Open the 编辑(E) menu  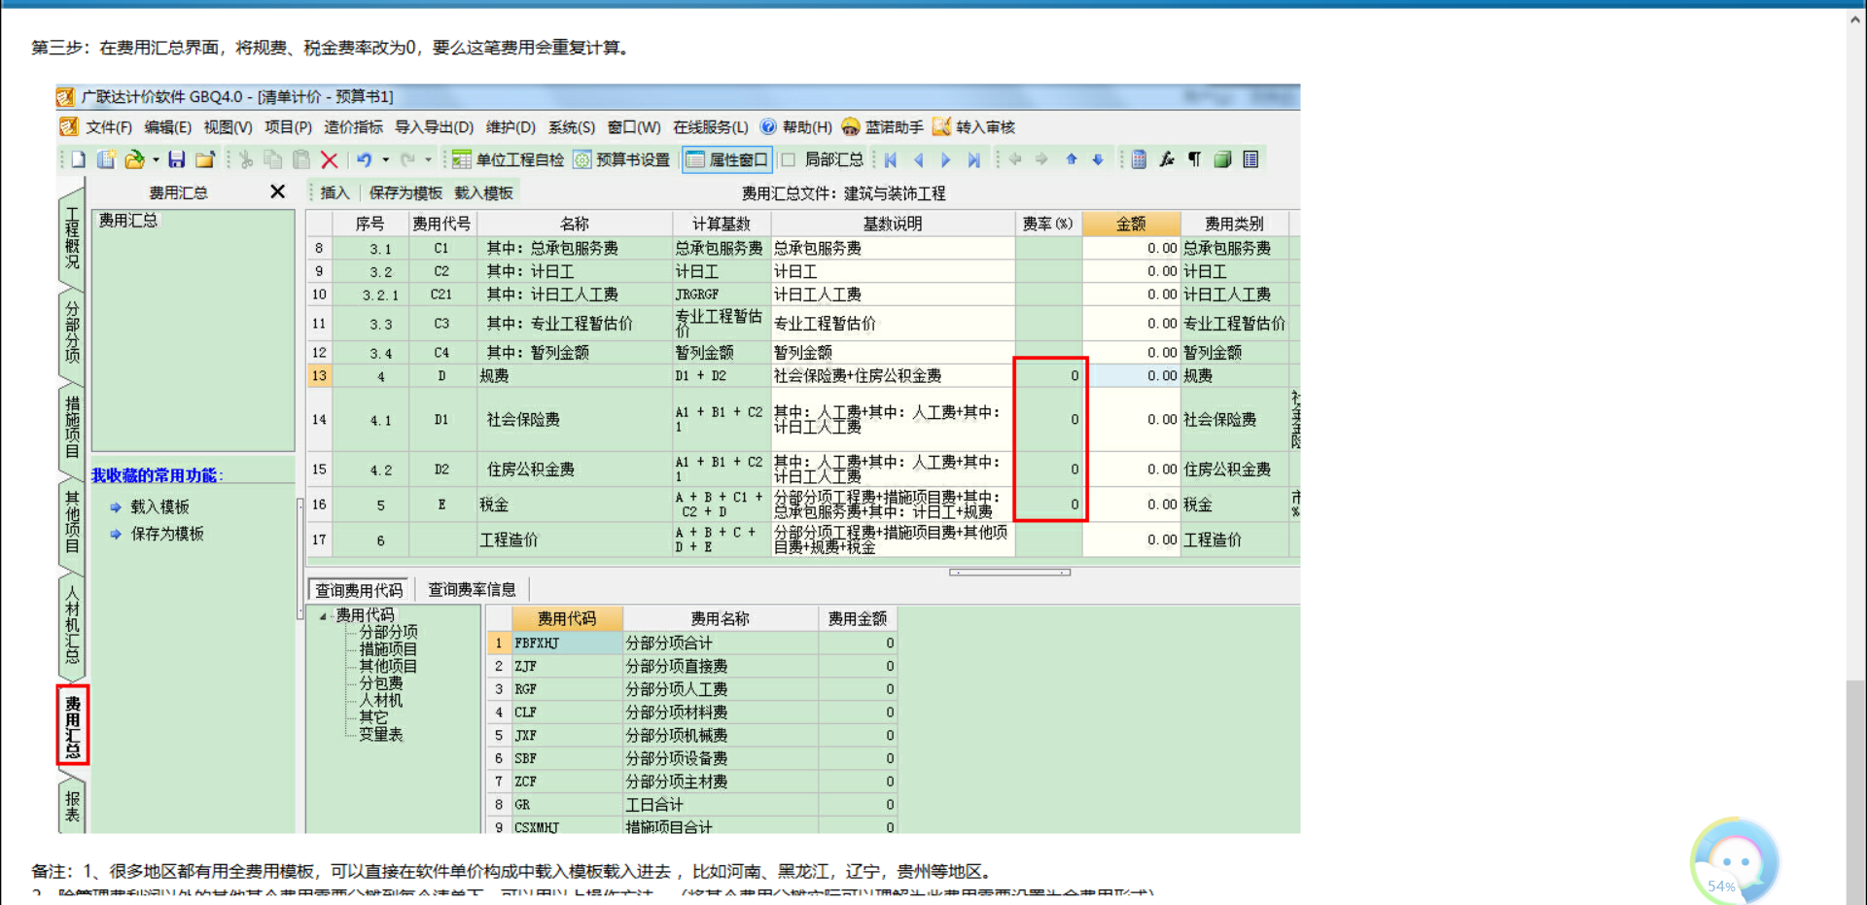click(x=168, y=127)
